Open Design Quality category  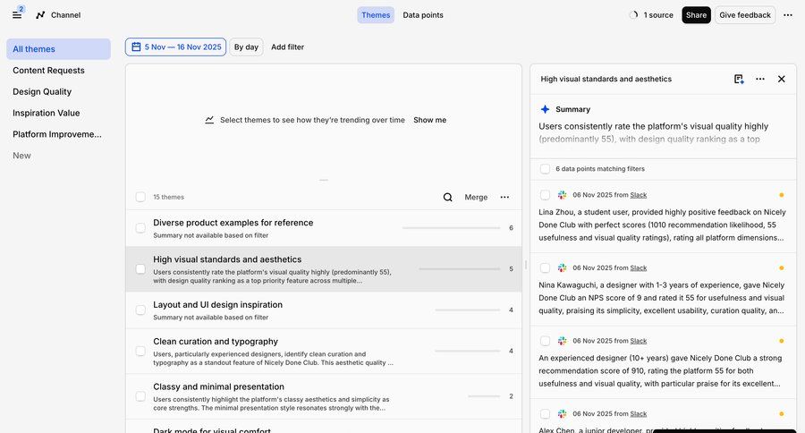tap(42, 91)
